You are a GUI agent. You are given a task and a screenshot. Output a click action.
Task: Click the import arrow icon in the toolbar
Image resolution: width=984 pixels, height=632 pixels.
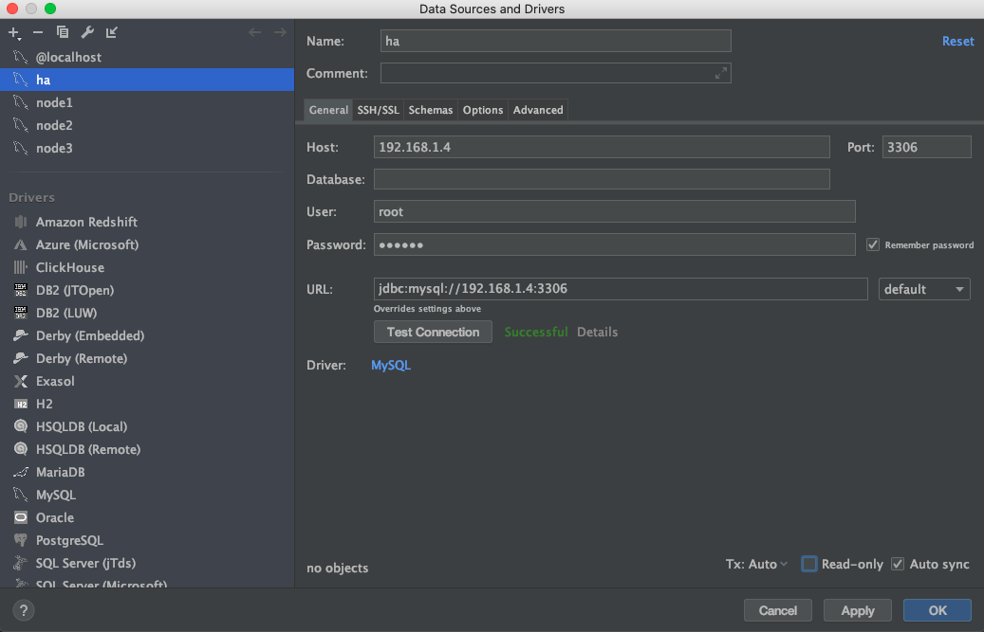point(112,32)
